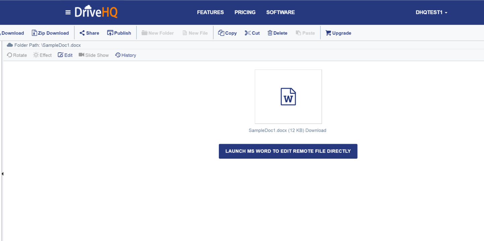Launch MS Word to edit remote file
484x241 pixels.
coord(288,151)
